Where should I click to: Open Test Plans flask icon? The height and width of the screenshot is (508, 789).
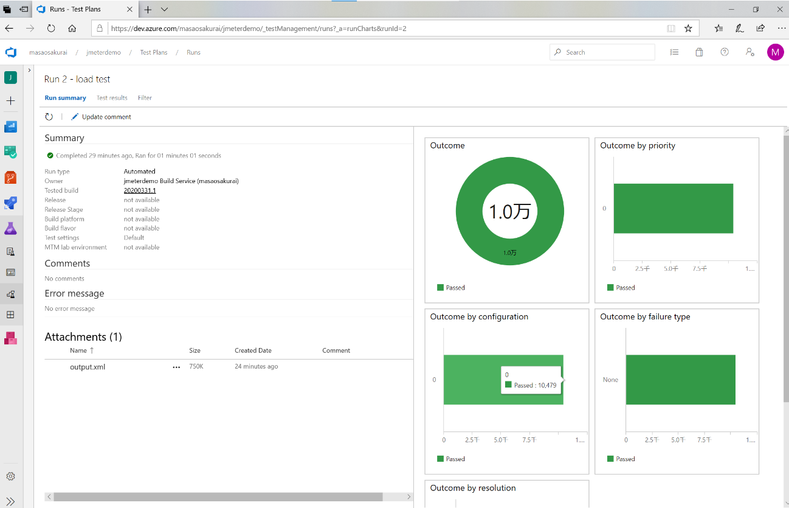coord(10,228)
